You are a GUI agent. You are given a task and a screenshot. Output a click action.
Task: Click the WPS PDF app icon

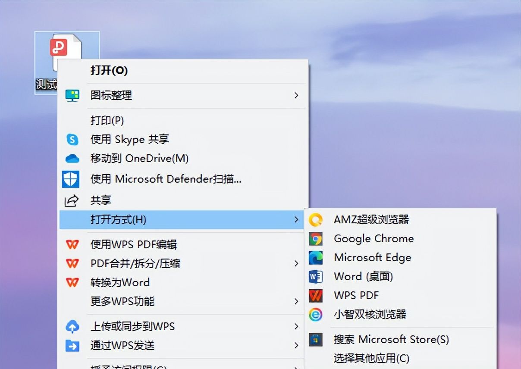316,296
